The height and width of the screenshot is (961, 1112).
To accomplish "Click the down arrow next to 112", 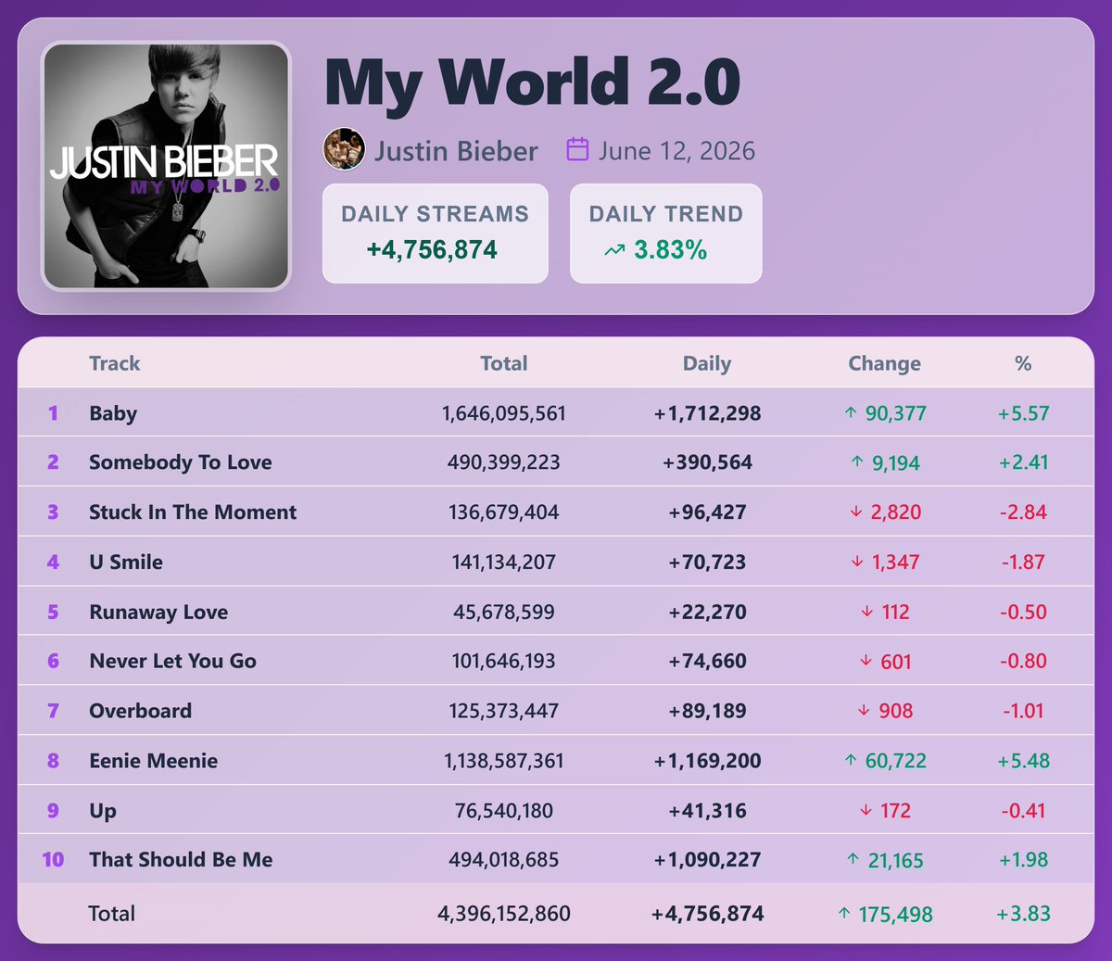I will [867, 612].
